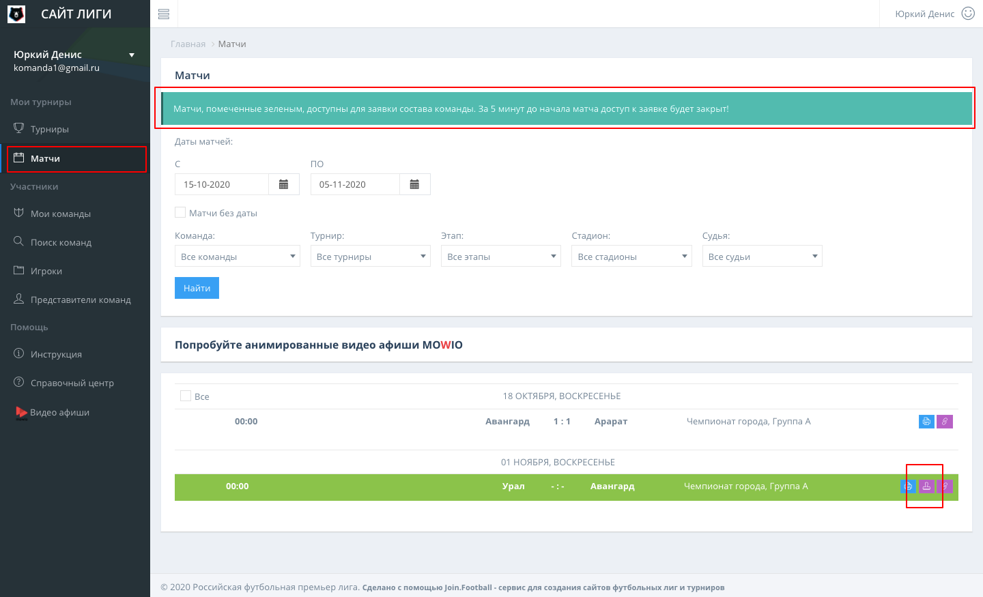
Task: Print the Урал–Авангард match protocol
Action: [908, 486]
